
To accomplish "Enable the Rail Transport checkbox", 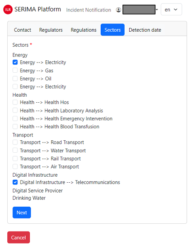I will (x=15, y=158).
